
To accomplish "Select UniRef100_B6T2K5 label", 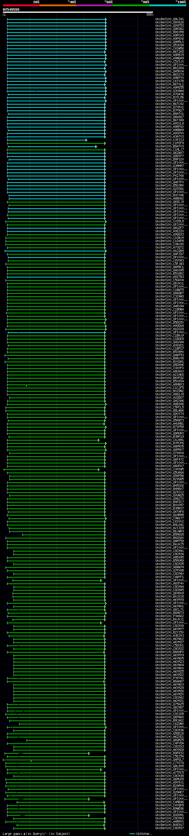I will 170,52.
